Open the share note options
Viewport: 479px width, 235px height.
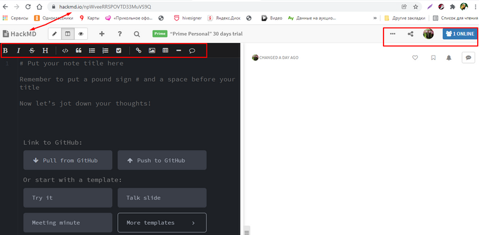point(410,34)
